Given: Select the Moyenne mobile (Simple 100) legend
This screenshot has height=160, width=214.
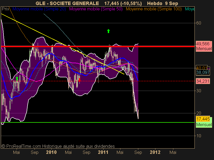Looking at the screenshot, I should click(154, 9).
